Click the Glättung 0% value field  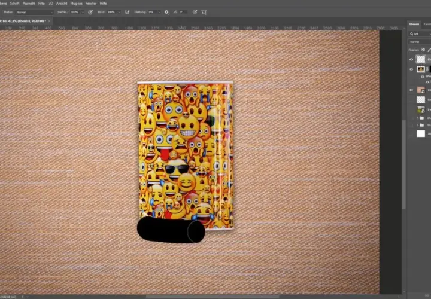click(x=153, y=12)
